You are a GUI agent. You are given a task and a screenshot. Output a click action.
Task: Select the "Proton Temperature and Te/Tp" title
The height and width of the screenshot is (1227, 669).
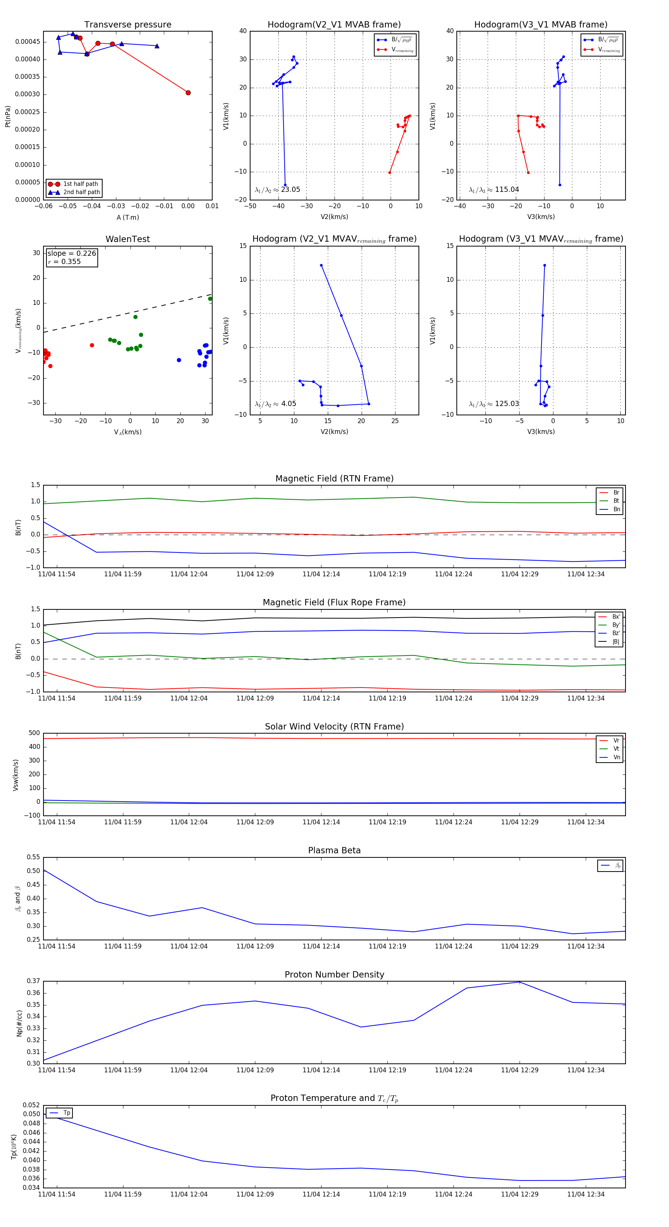click(334, 1098)
